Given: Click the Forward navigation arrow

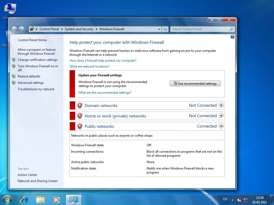Looking at the screenshot, I should point(21,29).
